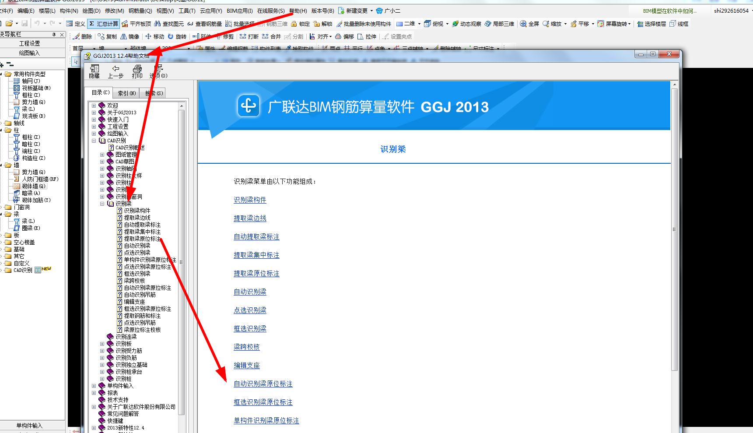Click the 局部三维 partial 3D icon
The width and height of the screenshot is (753, 433).
click(x=487, y=24)
